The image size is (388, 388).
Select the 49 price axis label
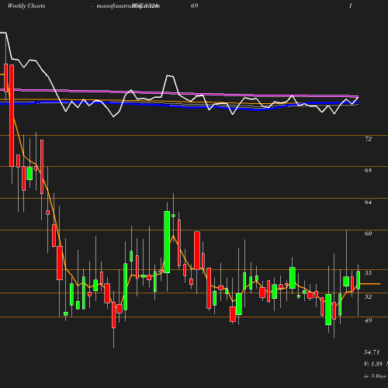point(369,320)
